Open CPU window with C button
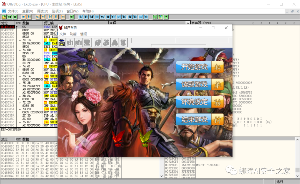Screen dimensions: 300x184 113,17
